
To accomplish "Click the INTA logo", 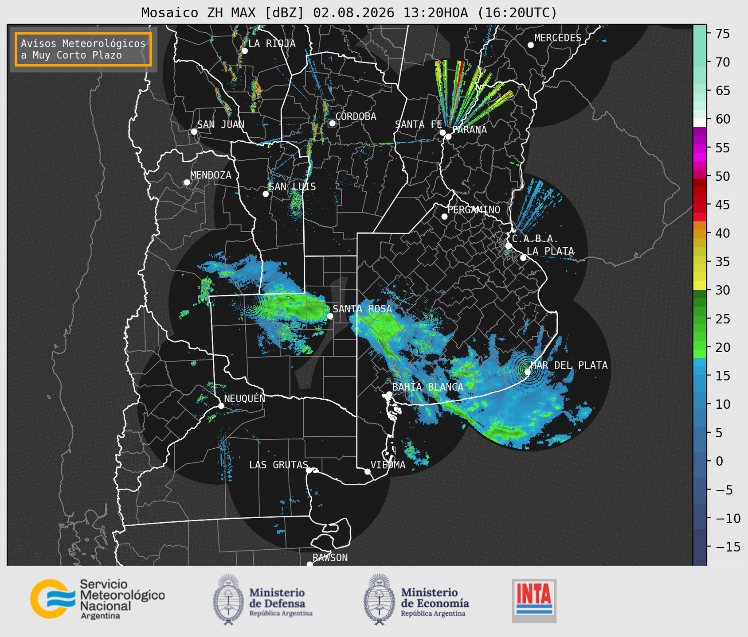I will pos(534,601).
